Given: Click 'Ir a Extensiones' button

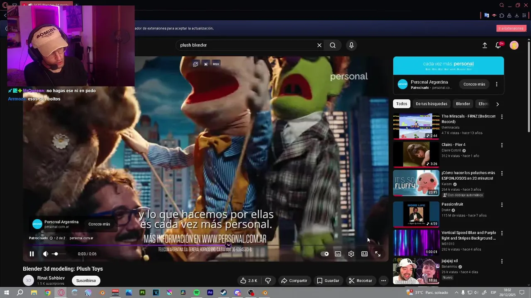Looking at the screenshot, I should pyautogui.click(x=511, y=29).
